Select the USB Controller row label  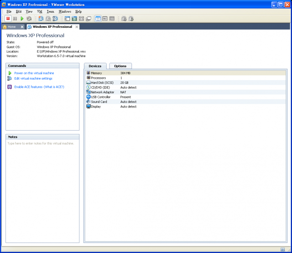tap(100, 97)
